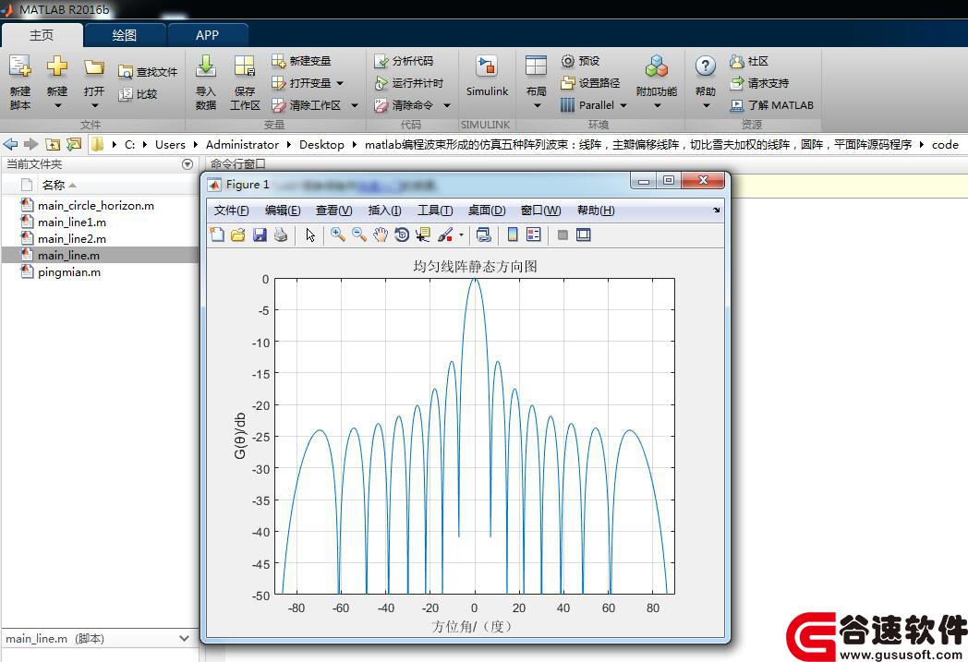Screen dimensions: 968x662
Task: Toggle the Pan hand tool
Action: 381,235
